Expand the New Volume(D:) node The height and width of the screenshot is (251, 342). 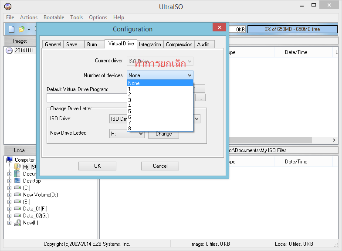click(9, 195)
